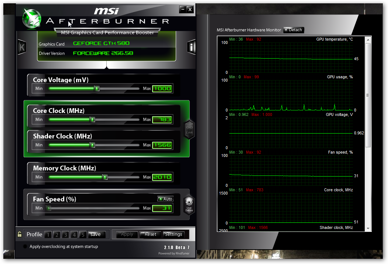This screenshot has height=264, width=388.
Task: Click the Fan Speed value field 31
Action: pos(162,208)
